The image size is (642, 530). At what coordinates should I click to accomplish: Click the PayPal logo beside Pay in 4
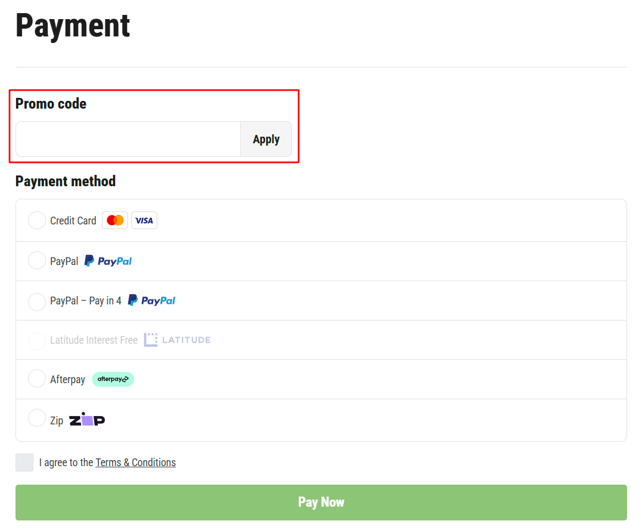point(151,300)
